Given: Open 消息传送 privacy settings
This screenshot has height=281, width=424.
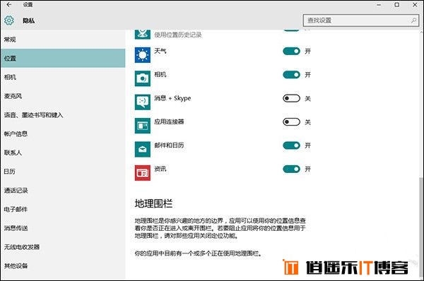Looking at the screenshot, I should pos(63,228).
